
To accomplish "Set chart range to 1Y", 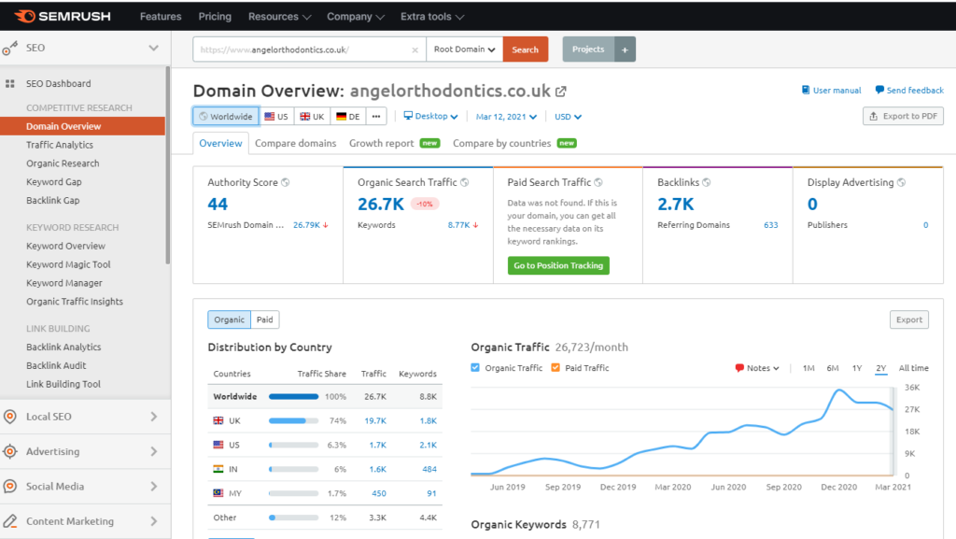I will click(x=857, y=368).
